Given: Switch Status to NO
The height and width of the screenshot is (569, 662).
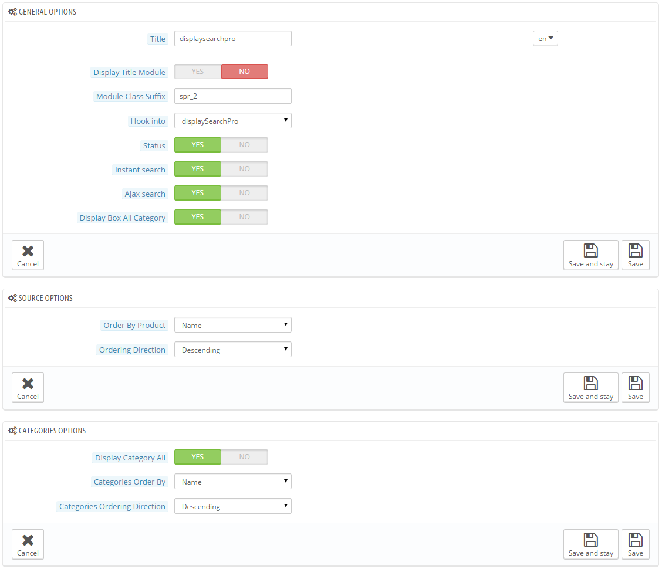Looking at the screenshot, I should tap(245, 145).
